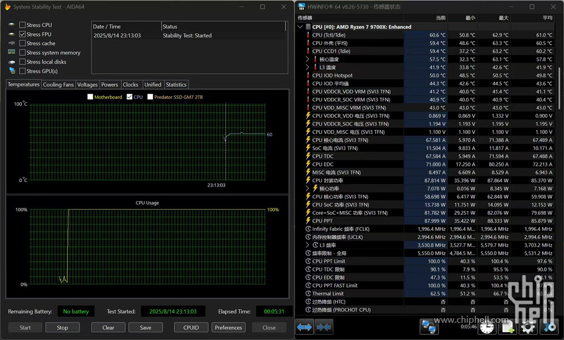Open the CPUID panel
This screenshot has width=564, height=340.
click(x=191, y=327)
